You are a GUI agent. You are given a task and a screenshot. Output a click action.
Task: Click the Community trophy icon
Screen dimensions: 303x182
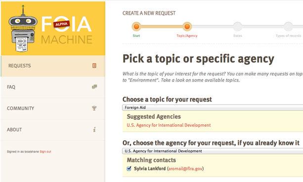click(94, 108)
